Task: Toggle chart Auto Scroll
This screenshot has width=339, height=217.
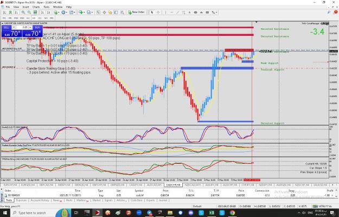Action: click(x=43, y=12)
